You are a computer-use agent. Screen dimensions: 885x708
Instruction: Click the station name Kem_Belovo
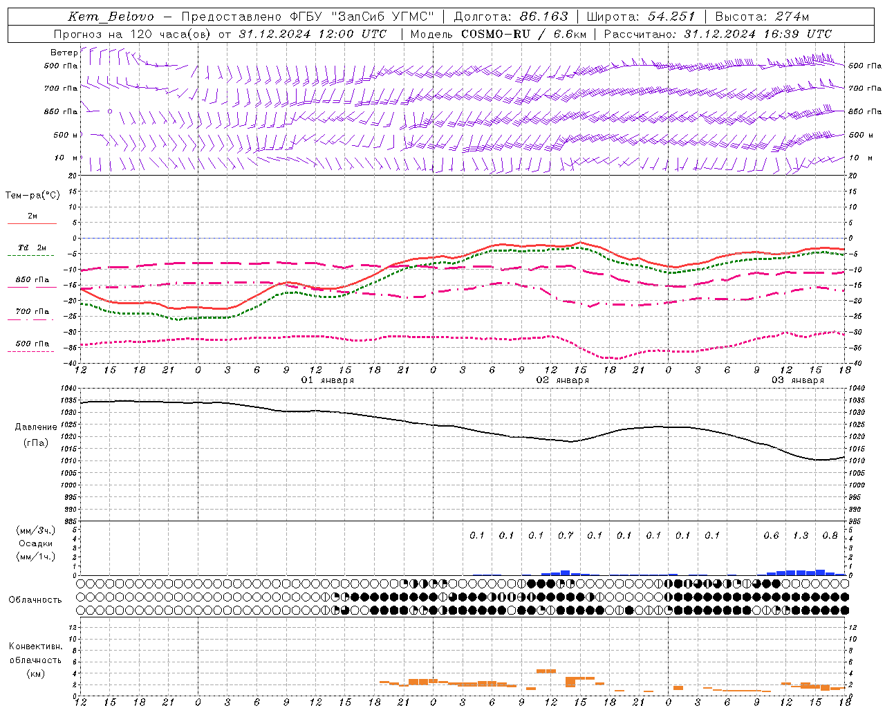coord(111,17)
